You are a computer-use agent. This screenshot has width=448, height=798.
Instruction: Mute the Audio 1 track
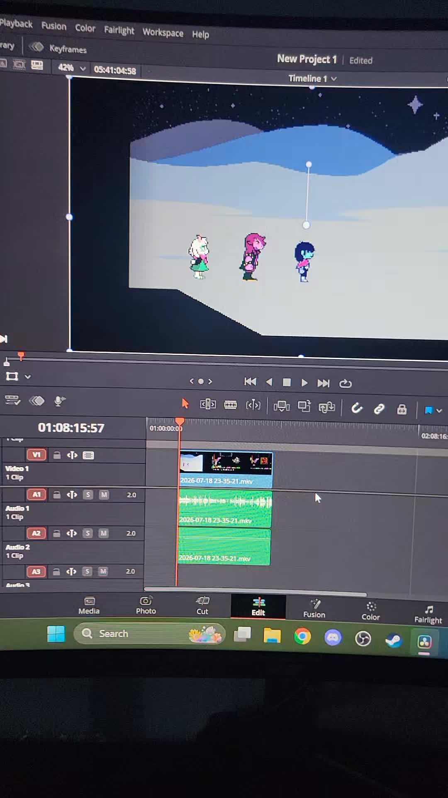point(104,495)
